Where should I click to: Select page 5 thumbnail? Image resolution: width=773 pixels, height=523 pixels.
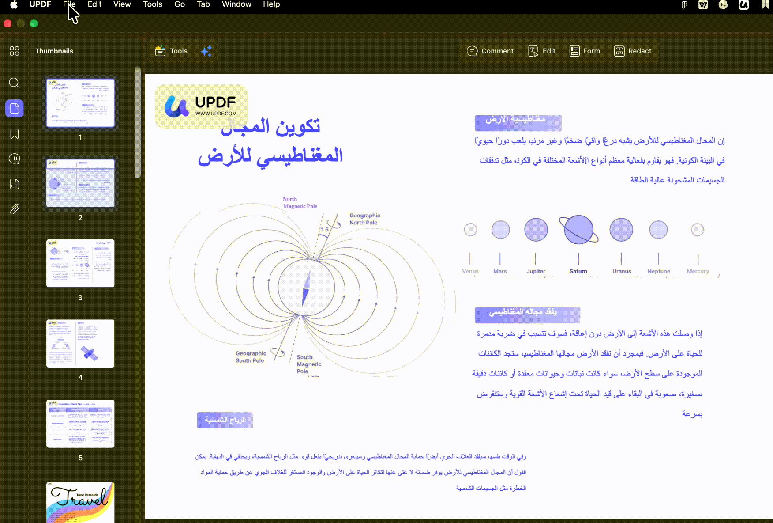(80, 424)
